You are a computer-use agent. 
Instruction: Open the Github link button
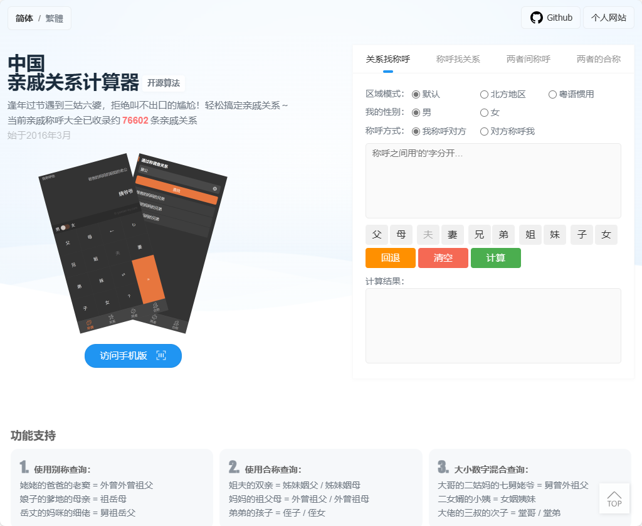tap(550, 18)
